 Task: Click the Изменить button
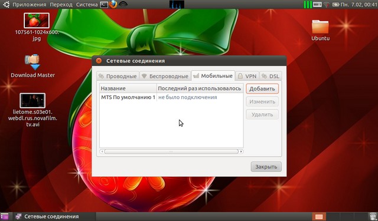point(262,102)
